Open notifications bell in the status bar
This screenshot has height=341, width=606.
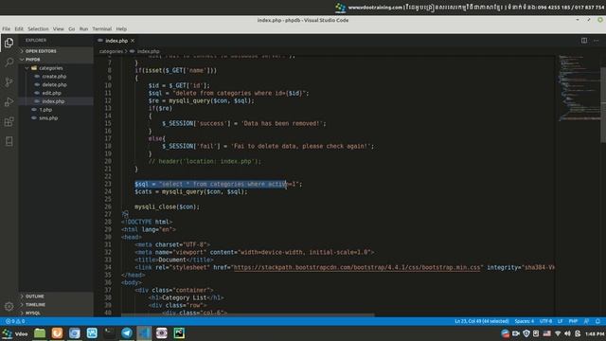[597, 321]
